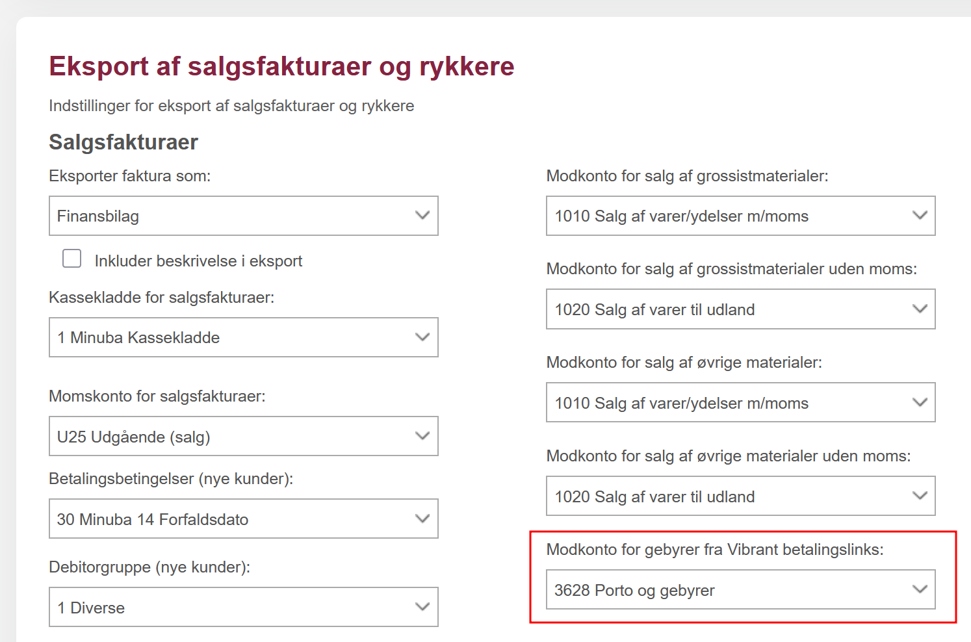Click the chevron beside 1 Diverse

coord(422,607)
